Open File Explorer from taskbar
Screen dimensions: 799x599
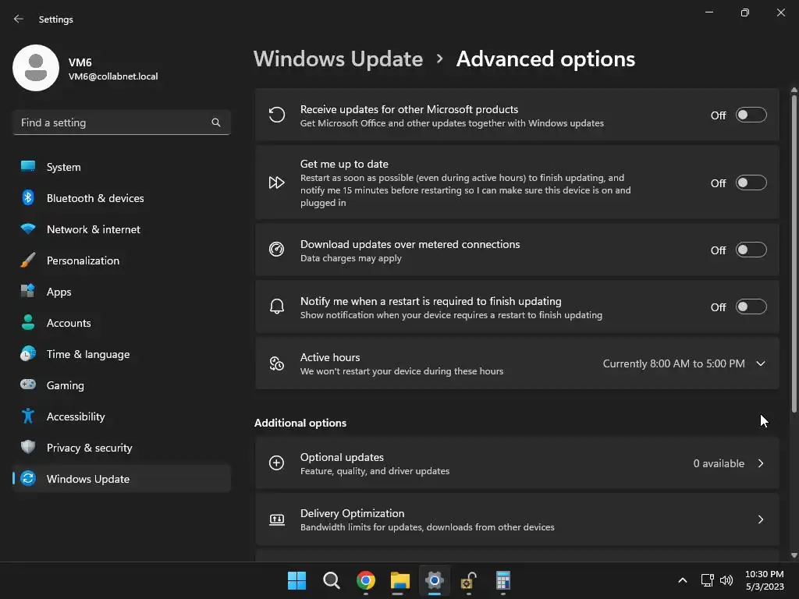click(x=400, y=580)
